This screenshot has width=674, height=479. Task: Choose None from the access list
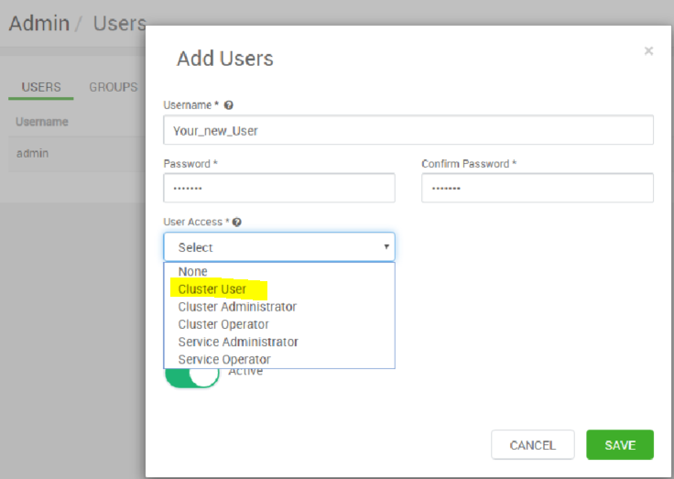coord(193,272)
